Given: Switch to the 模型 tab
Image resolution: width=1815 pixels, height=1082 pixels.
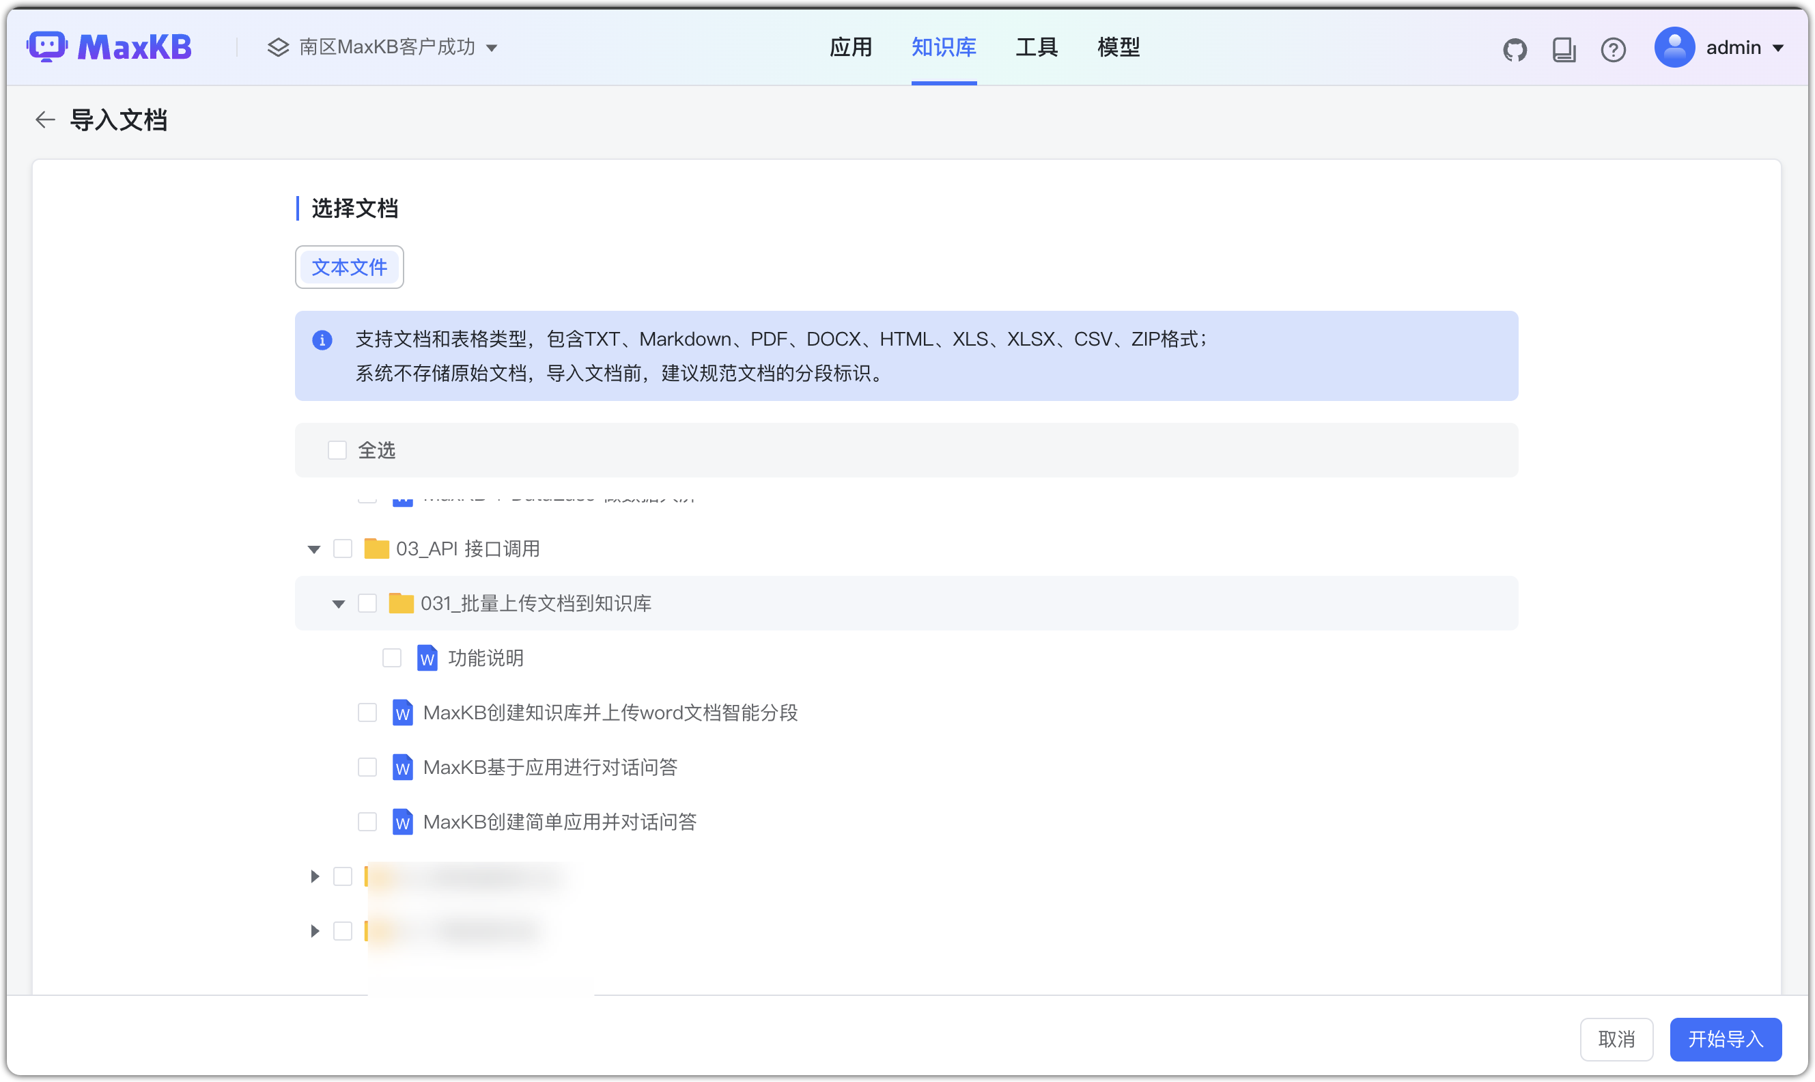Looking at the screenshot, I should [x=1118, y=47].
